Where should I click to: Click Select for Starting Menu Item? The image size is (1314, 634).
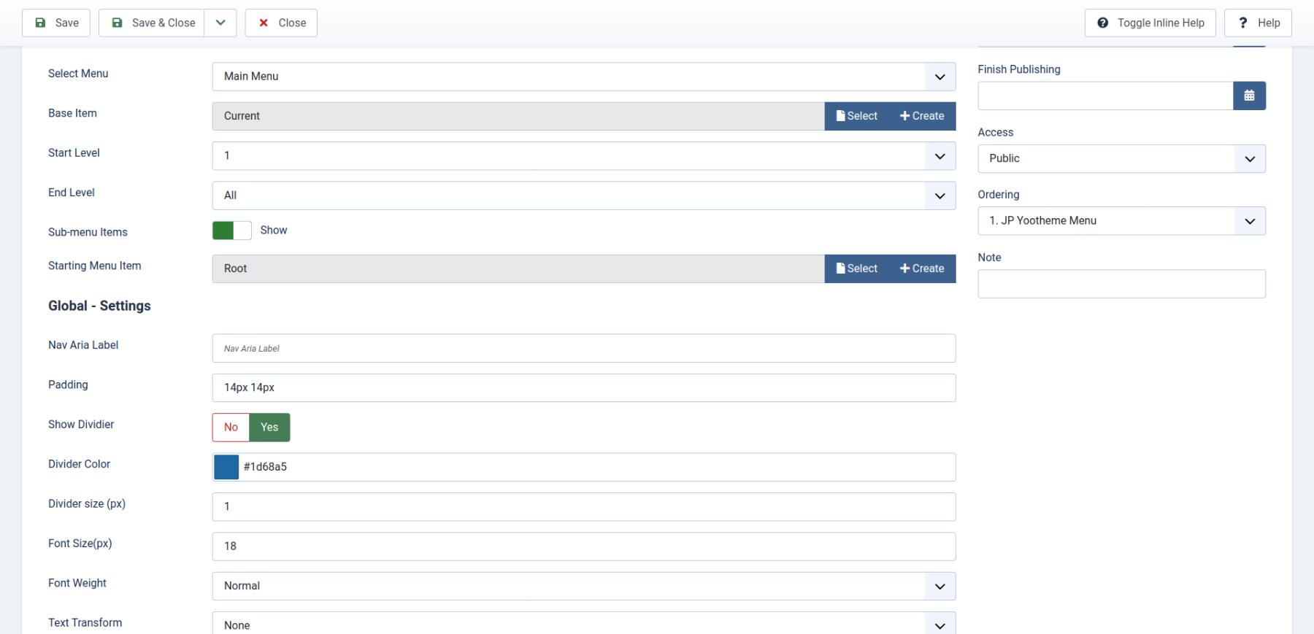pos(856,268)
